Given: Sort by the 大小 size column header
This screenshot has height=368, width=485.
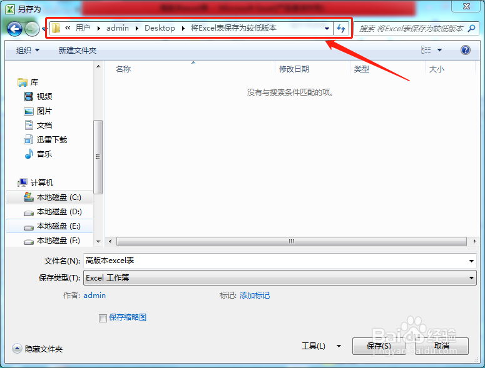Looking at the screenshot, I should click(436, 69).
